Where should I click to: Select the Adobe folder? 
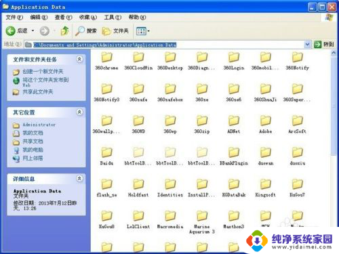[x=265, y=125]
